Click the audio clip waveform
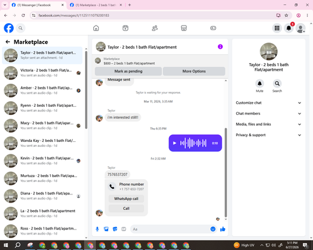Image resolution: width=313 pixels, height=250 pixels. pyautogui.click(x=193, y=143)
